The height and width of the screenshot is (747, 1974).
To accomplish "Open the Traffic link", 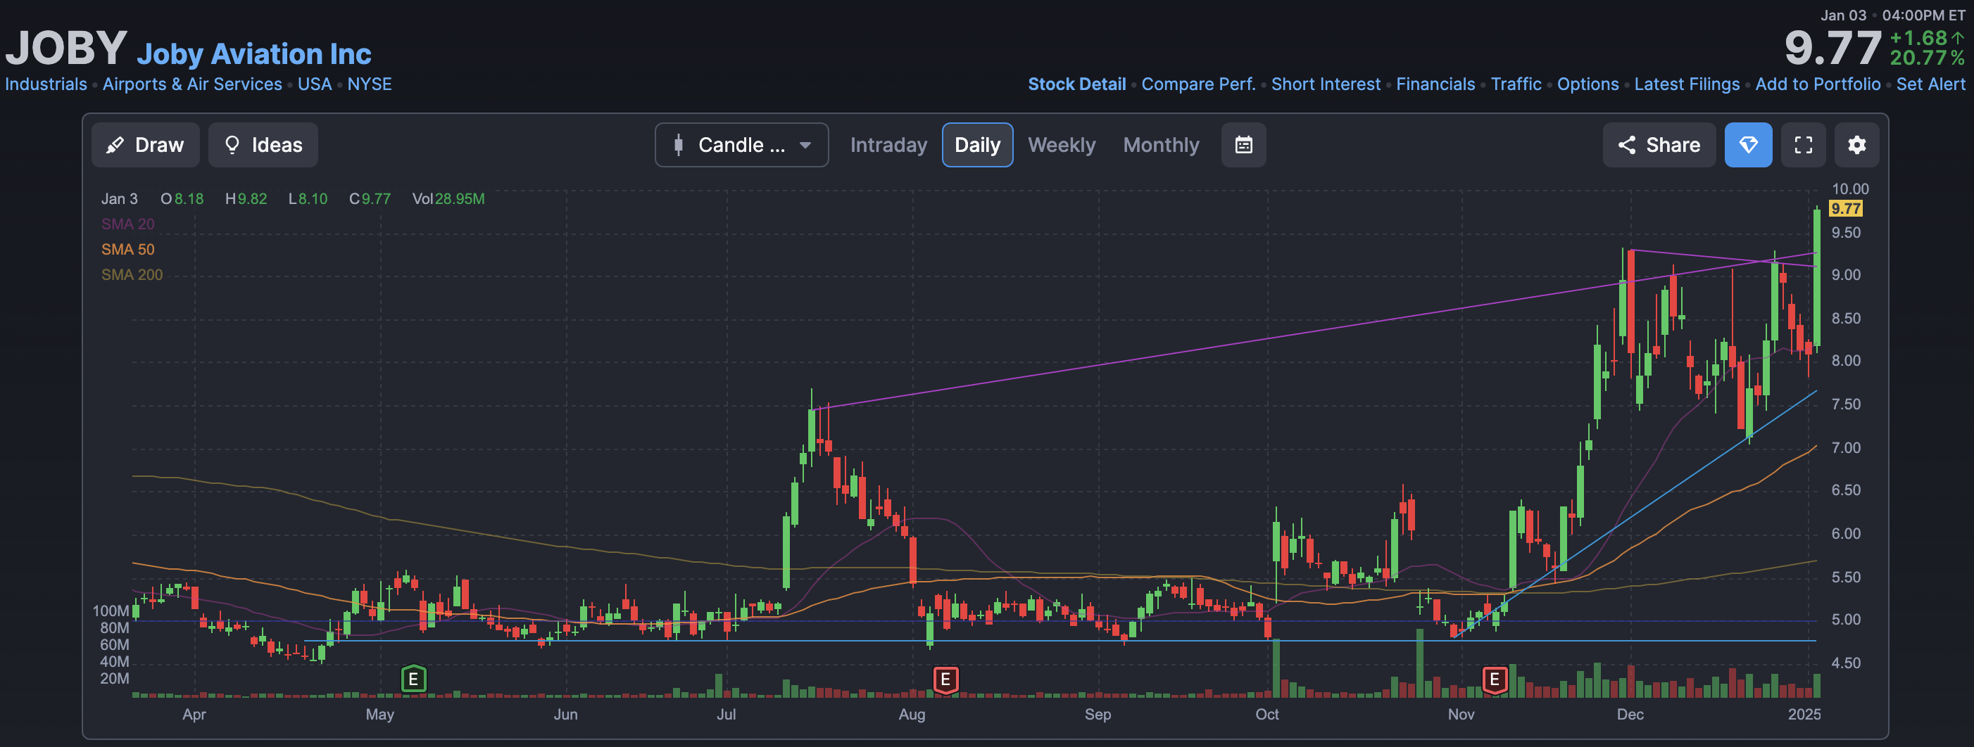I will pos(1516,84).
